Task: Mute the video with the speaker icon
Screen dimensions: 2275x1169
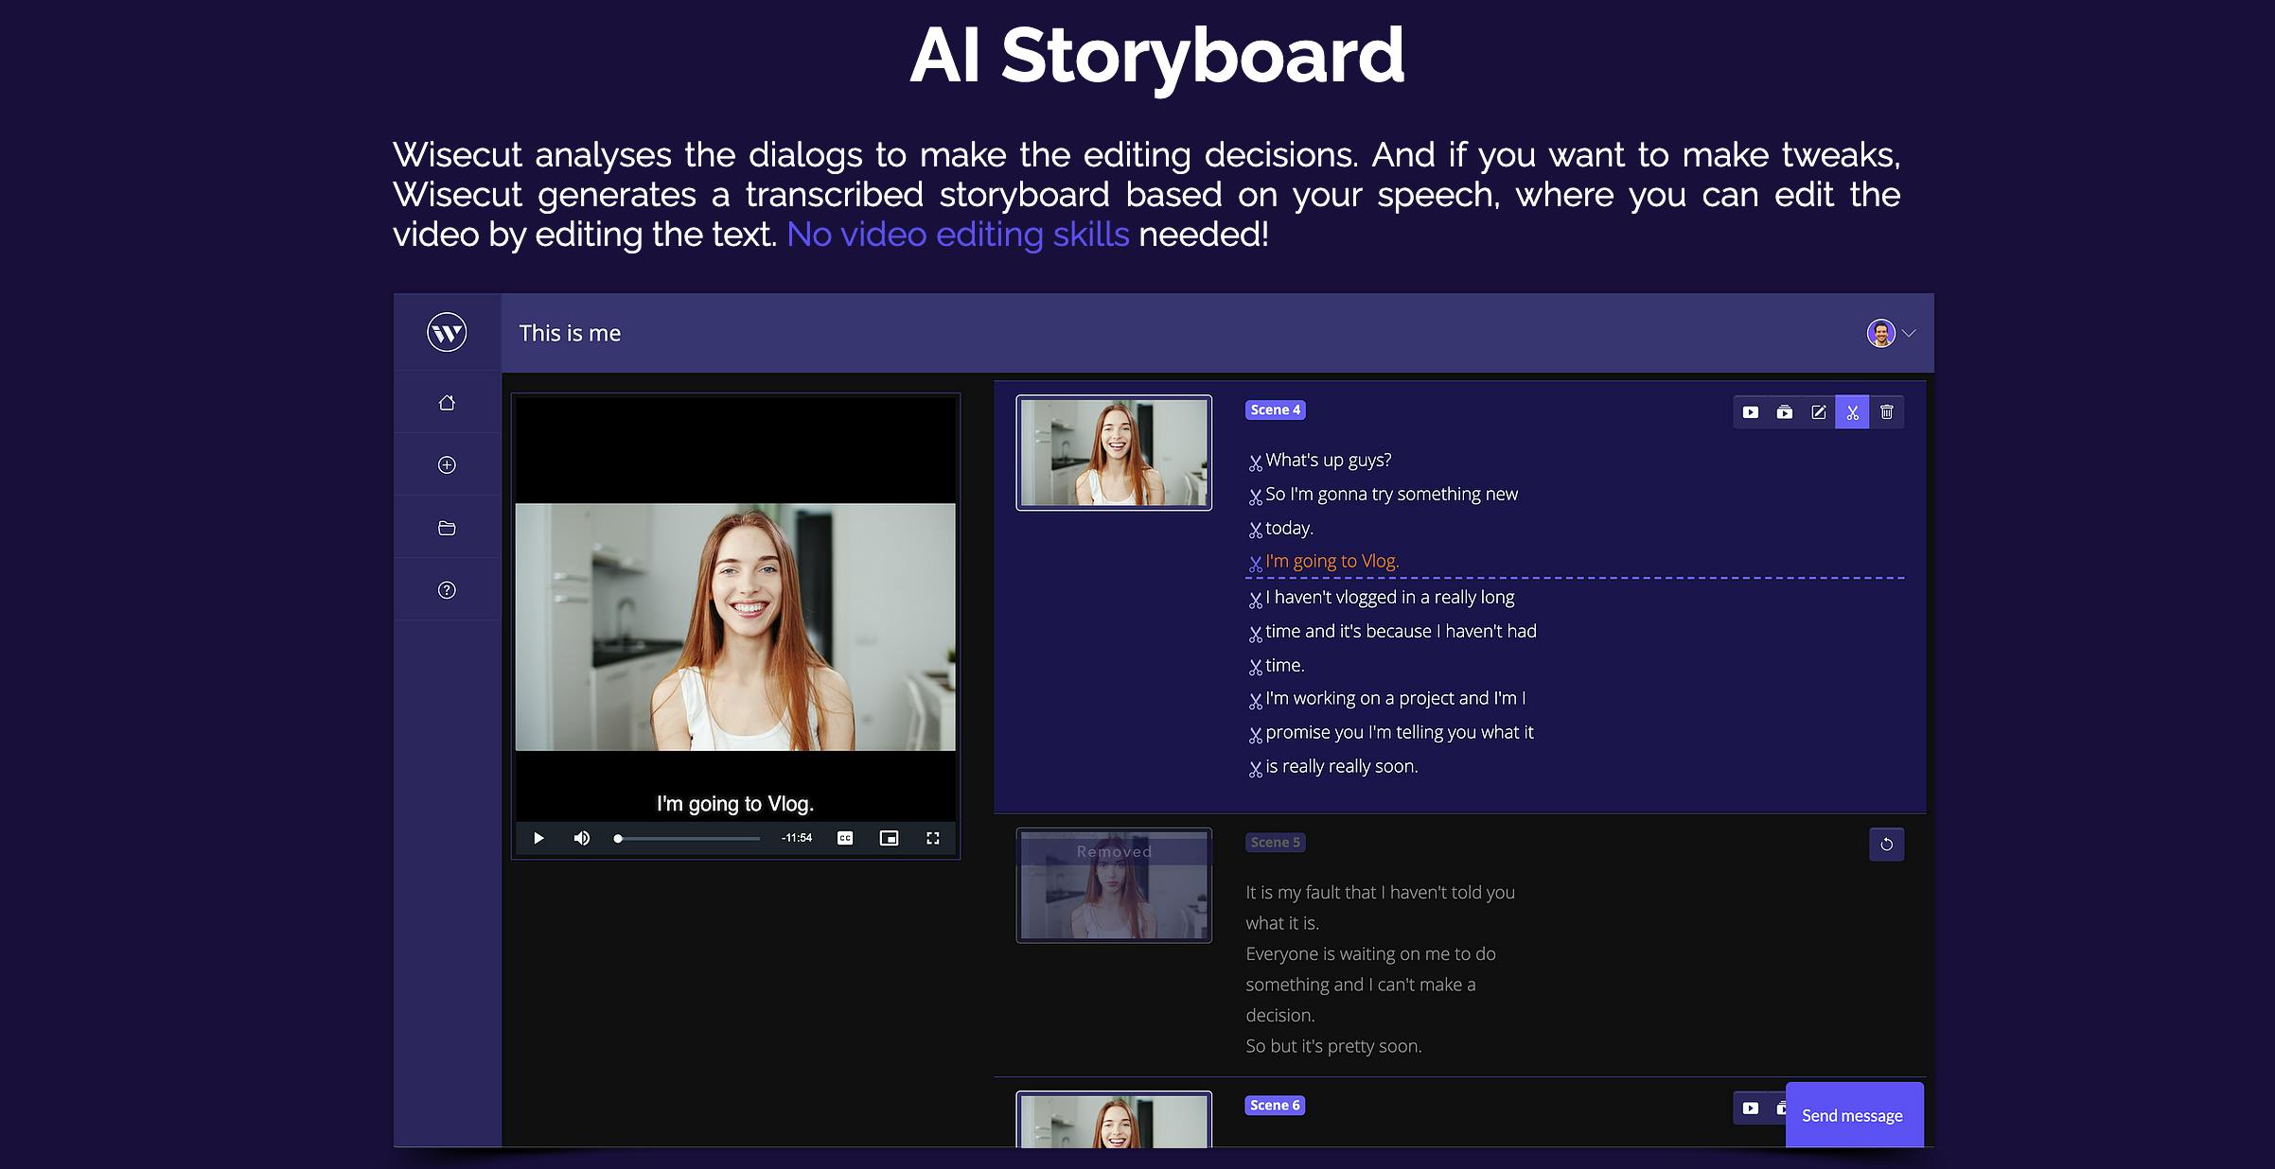Action: coord(581,838)
